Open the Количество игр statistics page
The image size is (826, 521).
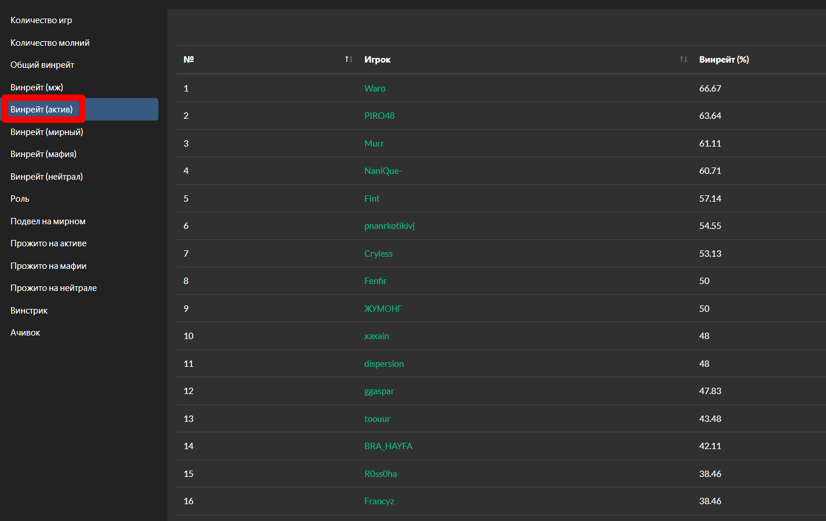coord(41,20)
